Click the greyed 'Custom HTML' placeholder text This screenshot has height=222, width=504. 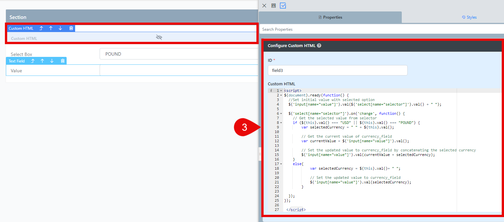point(24,39)
